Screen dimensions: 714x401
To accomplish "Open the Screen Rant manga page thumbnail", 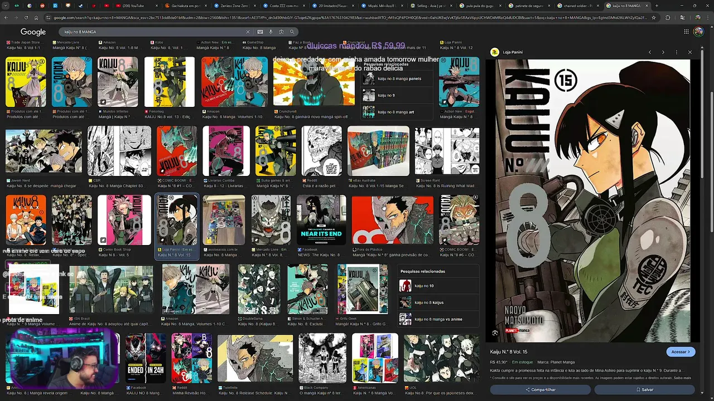I will (x=447, y=151).
